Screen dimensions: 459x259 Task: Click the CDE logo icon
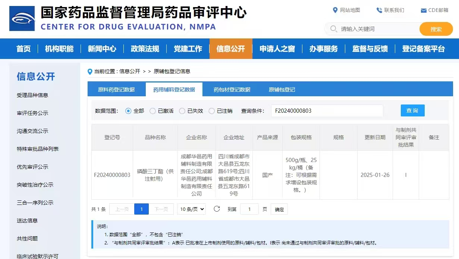click(22, 19)
